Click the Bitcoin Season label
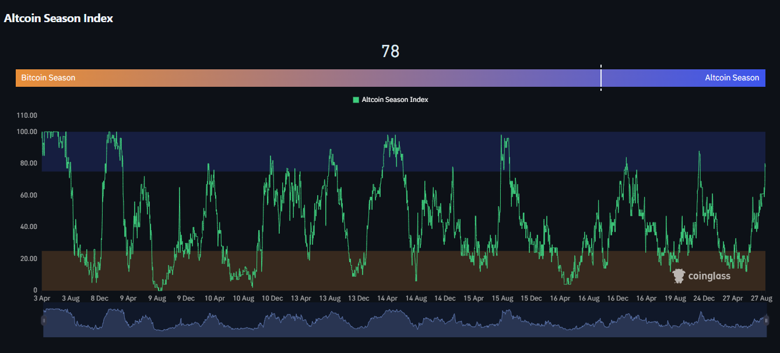The height and width of the screenshot is (353, 780). coord(48,77)
